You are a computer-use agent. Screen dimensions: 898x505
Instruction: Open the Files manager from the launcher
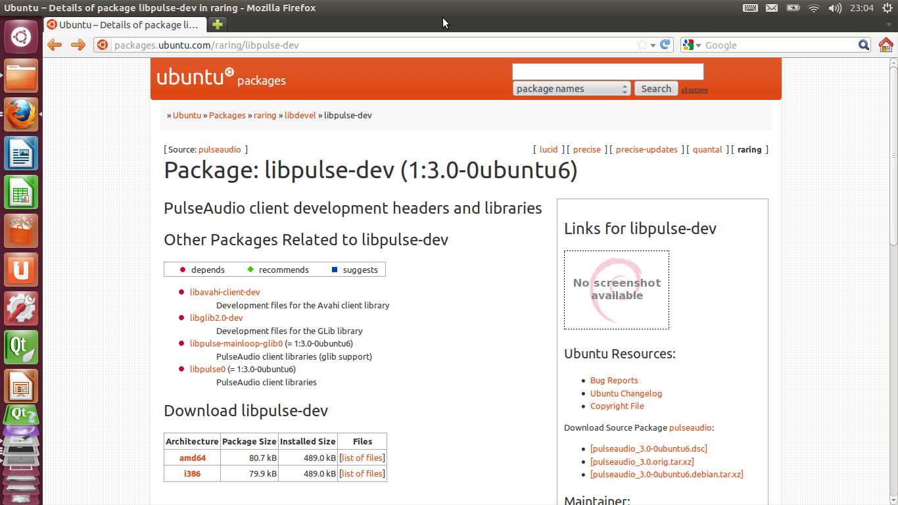21,76
